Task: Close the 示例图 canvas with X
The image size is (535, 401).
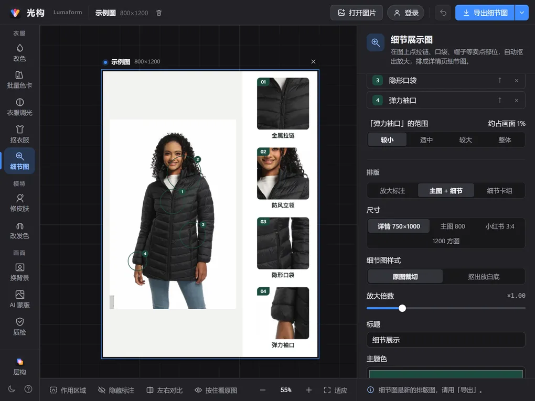Action: (x=313, y=61)
